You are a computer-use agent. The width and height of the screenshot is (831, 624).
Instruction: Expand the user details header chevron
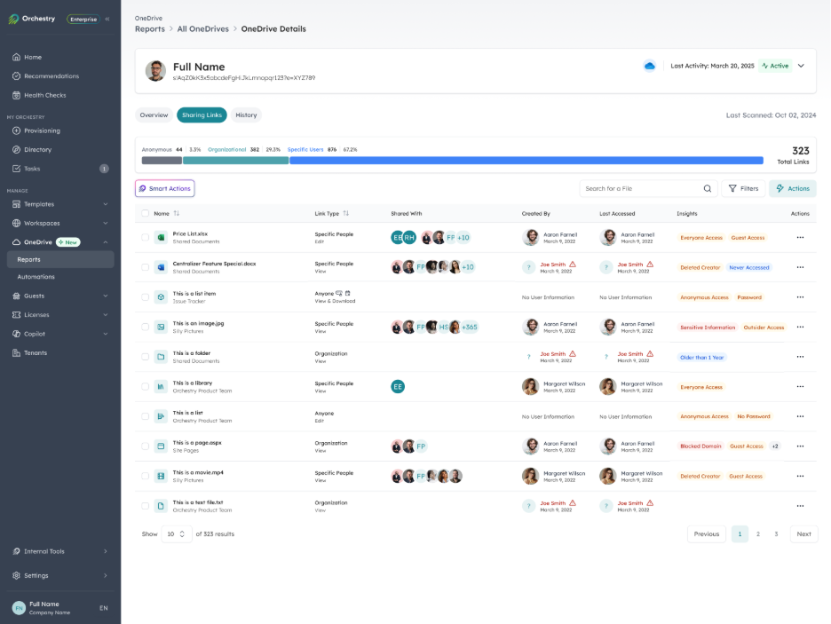click(801, 66)
